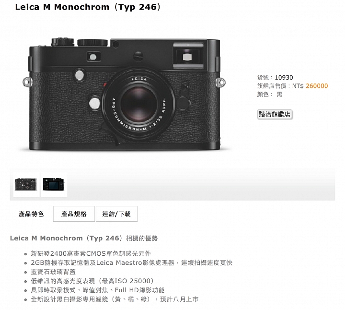Image resolution: width=345 pixels, height=310 pixels.
Task: Click the Summicron lens in product photo
Action: (x=138, y=104)
